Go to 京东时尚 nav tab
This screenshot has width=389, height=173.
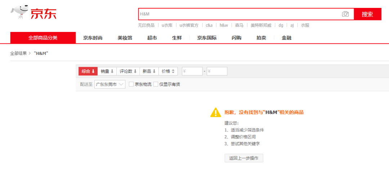93,38
